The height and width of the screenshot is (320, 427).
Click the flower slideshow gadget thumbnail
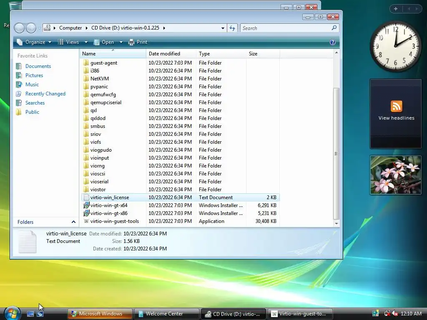click(396, 175)
